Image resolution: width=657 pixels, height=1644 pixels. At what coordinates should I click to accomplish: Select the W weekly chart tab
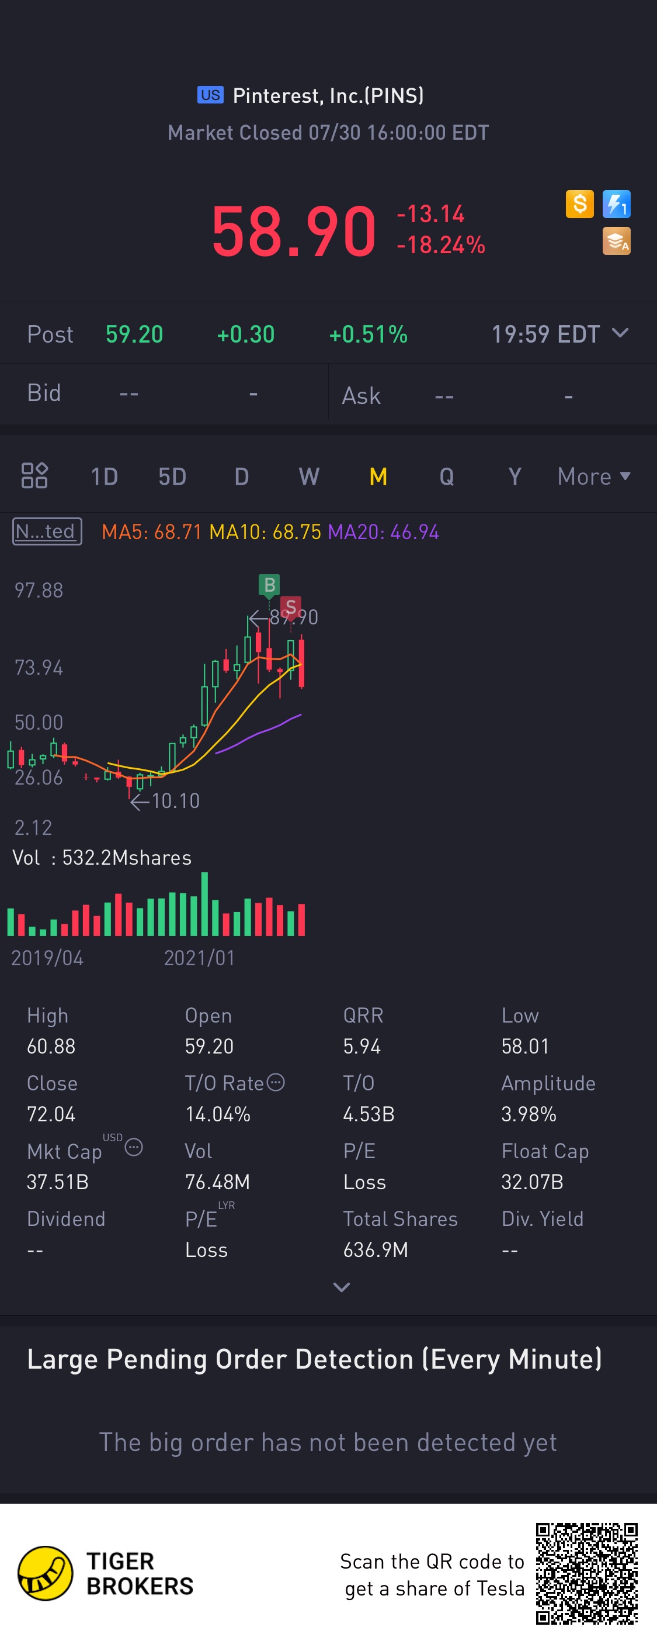(309, 476)
